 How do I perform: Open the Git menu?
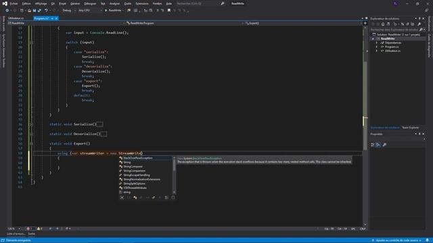coord(53,3)
